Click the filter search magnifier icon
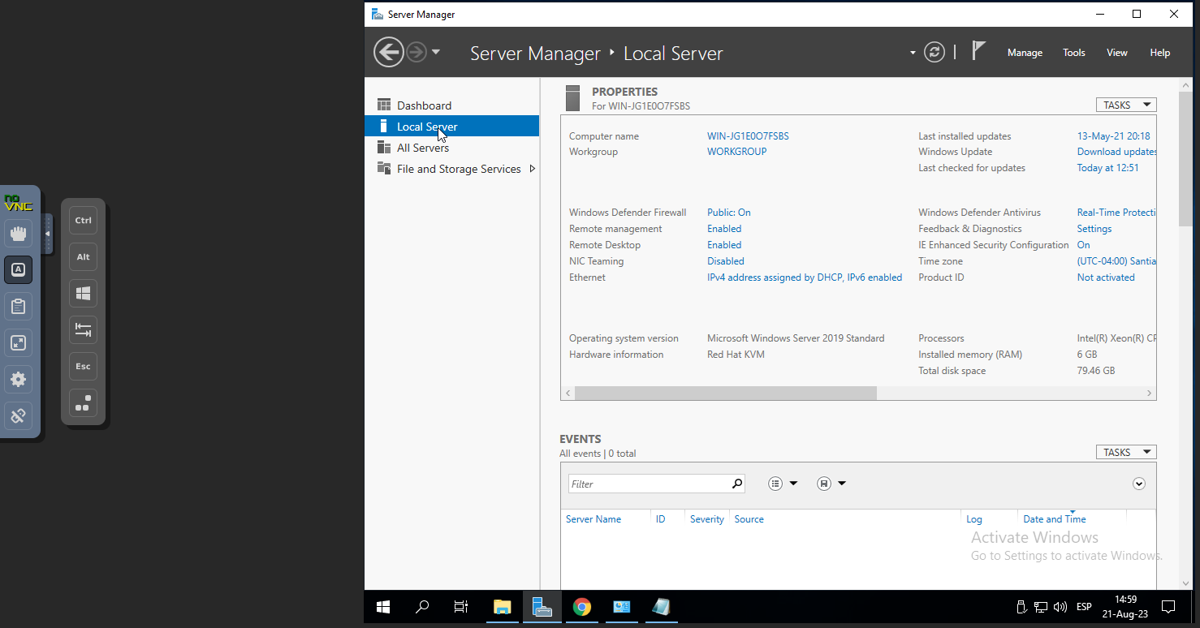Viewport: 1200px width, 628px height. coord(736,484)
